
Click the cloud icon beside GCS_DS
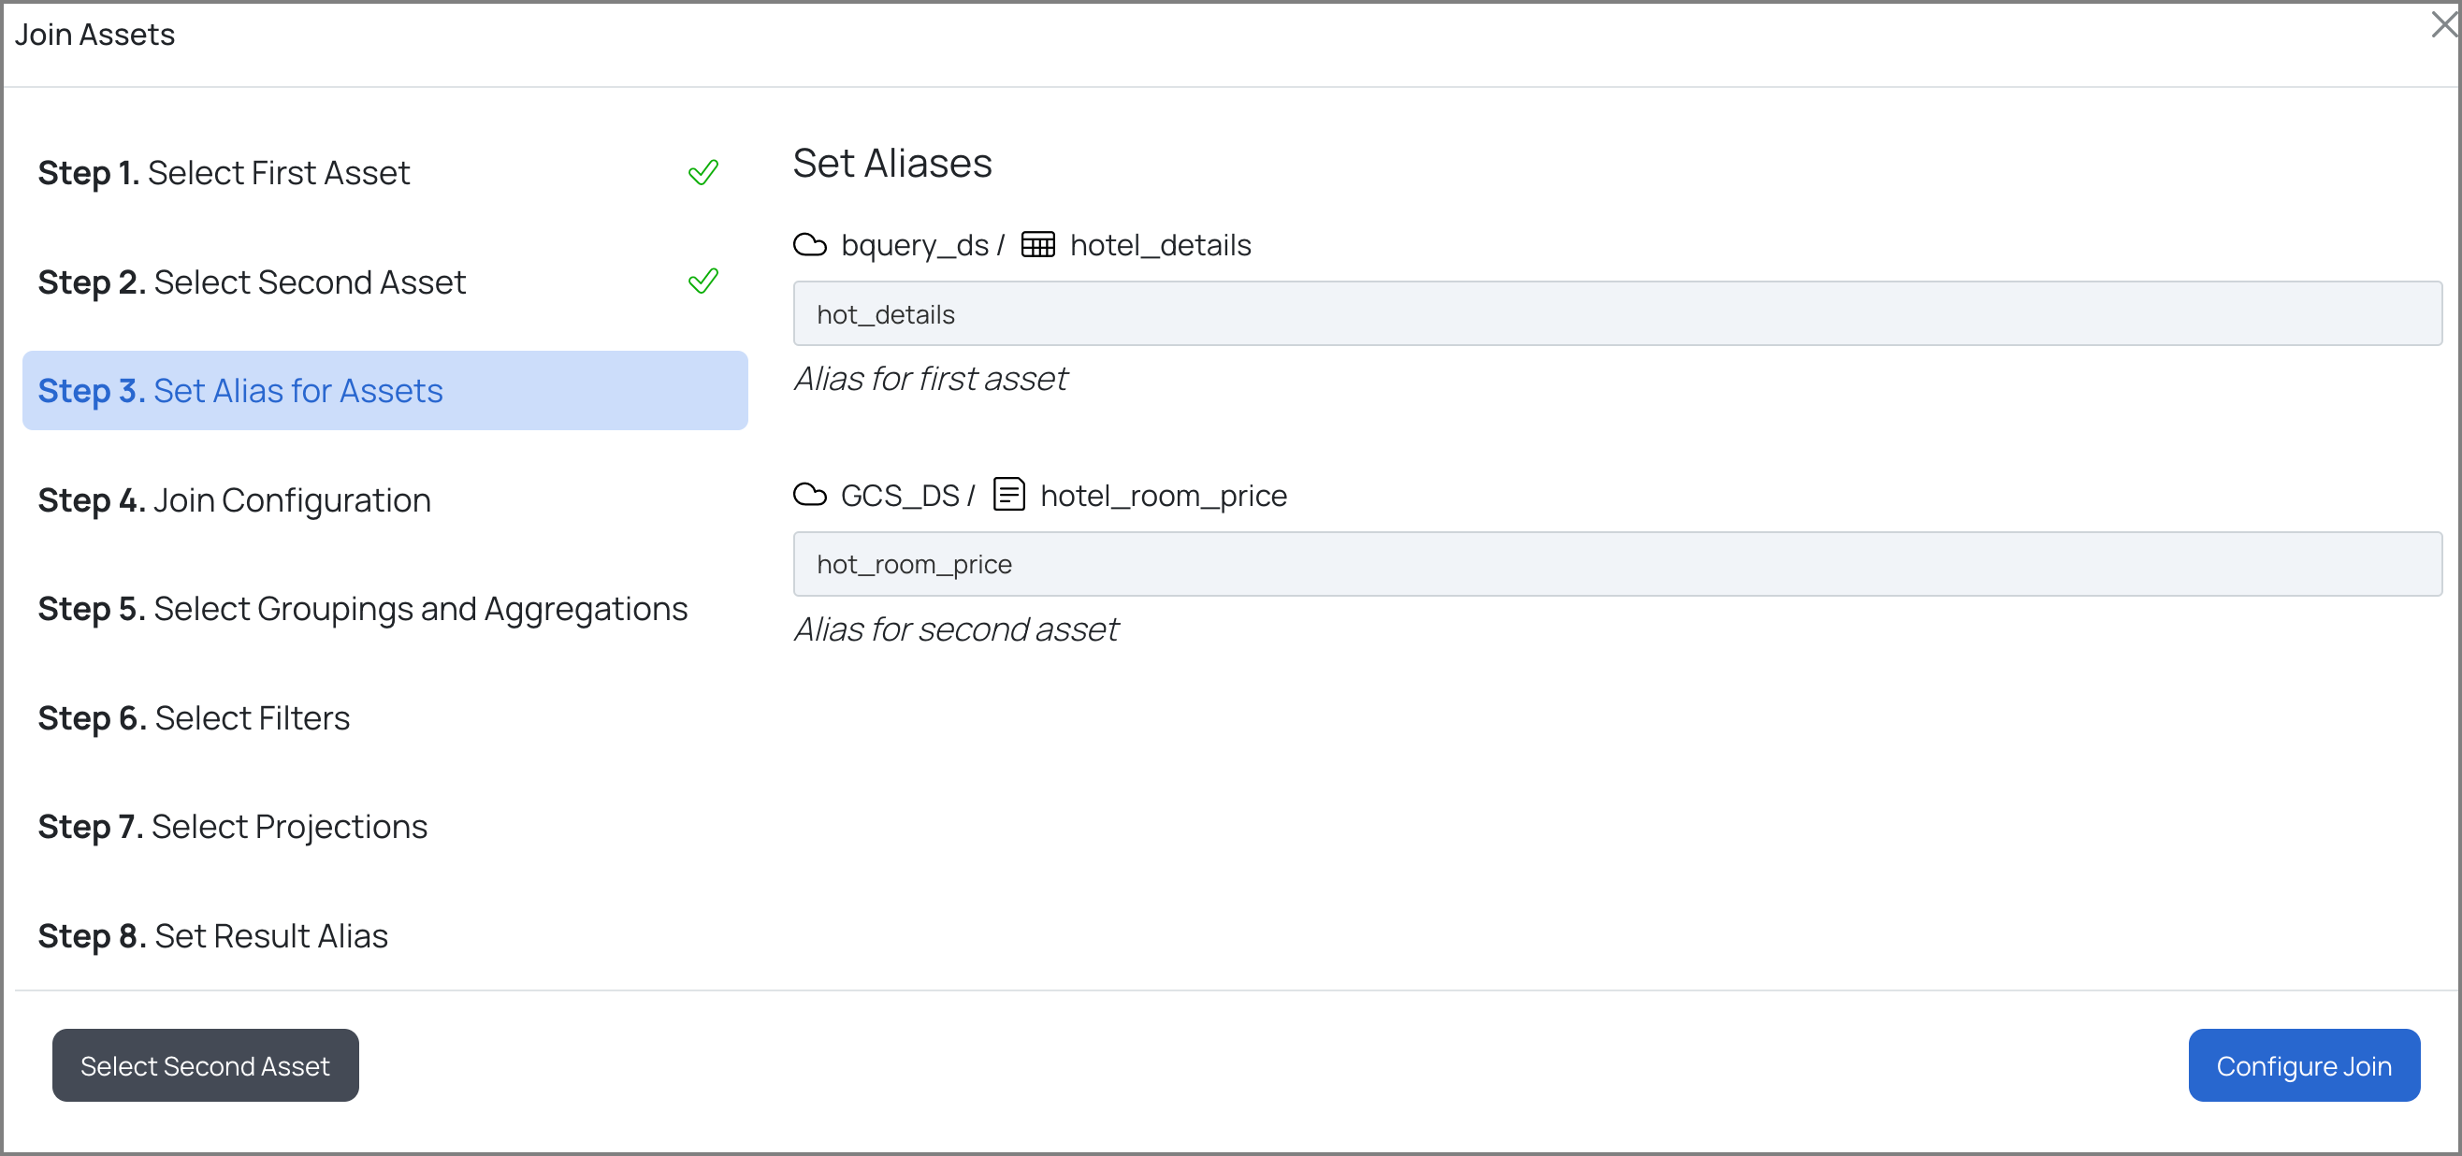(809, 496)
